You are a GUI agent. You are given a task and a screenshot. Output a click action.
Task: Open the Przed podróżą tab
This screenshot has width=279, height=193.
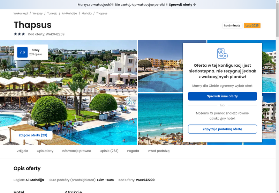coord(159,151)
